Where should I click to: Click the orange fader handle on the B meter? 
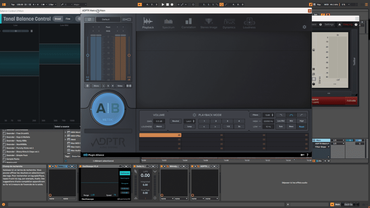click(129, 56)
